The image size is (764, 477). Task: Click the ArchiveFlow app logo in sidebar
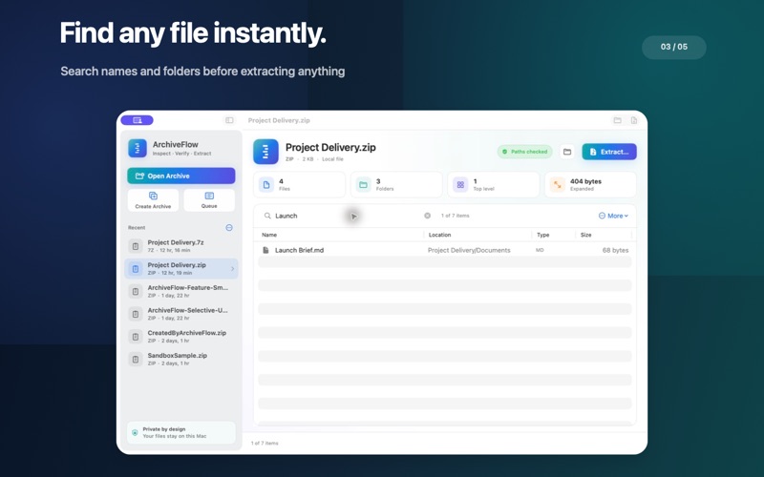(138, 148)
